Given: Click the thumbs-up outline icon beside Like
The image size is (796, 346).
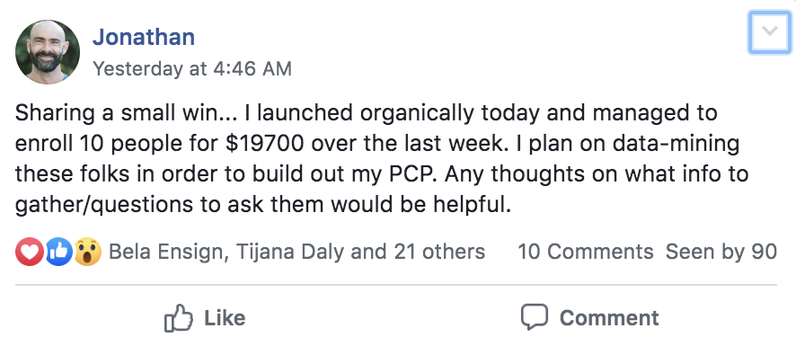Looking at the screenshot, I should point(179,318).
